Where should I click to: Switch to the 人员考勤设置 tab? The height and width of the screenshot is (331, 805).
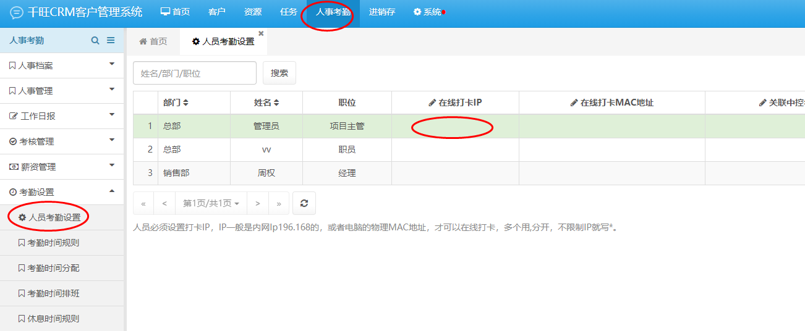pyautogui.click(x=223, y=41)
